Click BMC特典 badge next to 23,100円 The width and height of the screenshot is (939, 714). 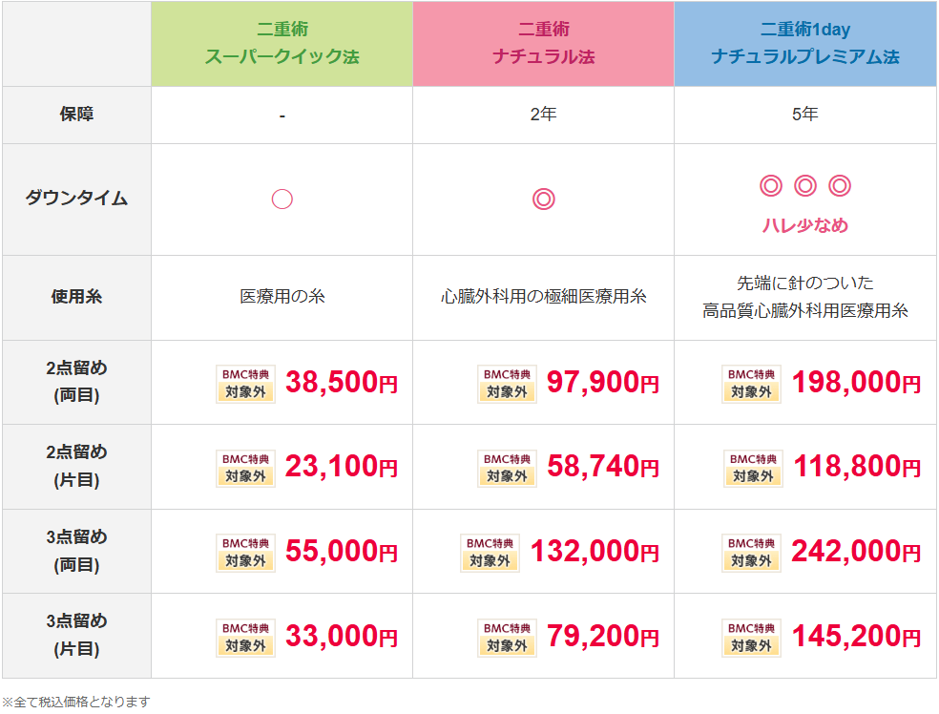[x=245, y=468]
